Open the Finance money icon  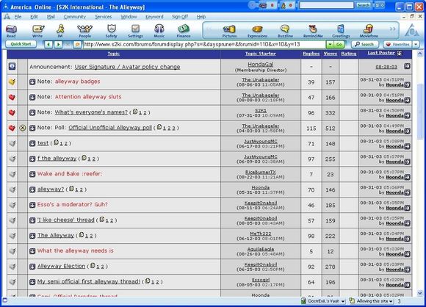pos(184,31)
